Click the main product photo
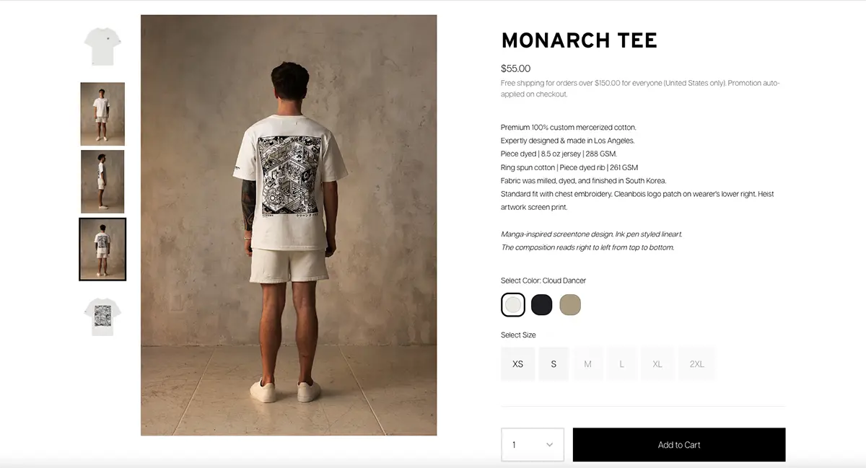Screen dimensions: 866x468 coord(289,225)
